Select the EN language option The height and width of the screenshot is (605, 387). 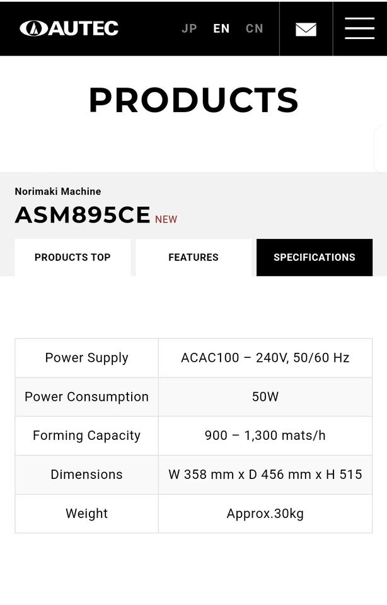tap(221, 28)
